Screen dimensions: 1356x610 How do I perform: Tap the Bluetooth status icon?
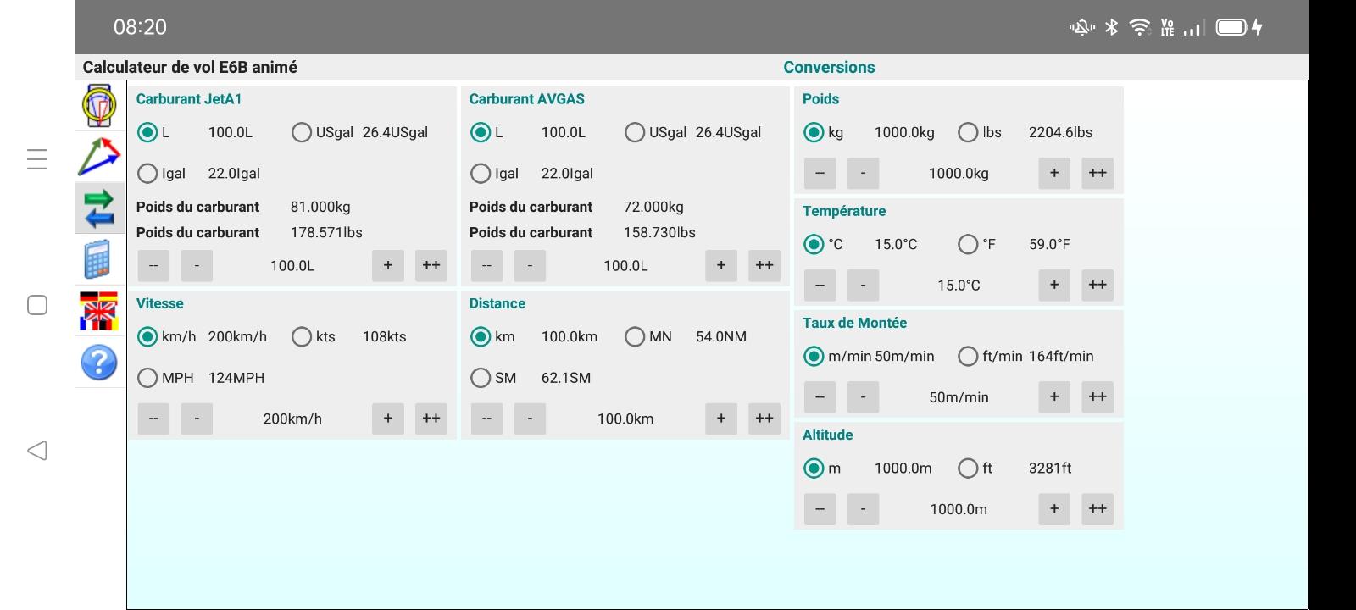click(x=1112, y=27)
